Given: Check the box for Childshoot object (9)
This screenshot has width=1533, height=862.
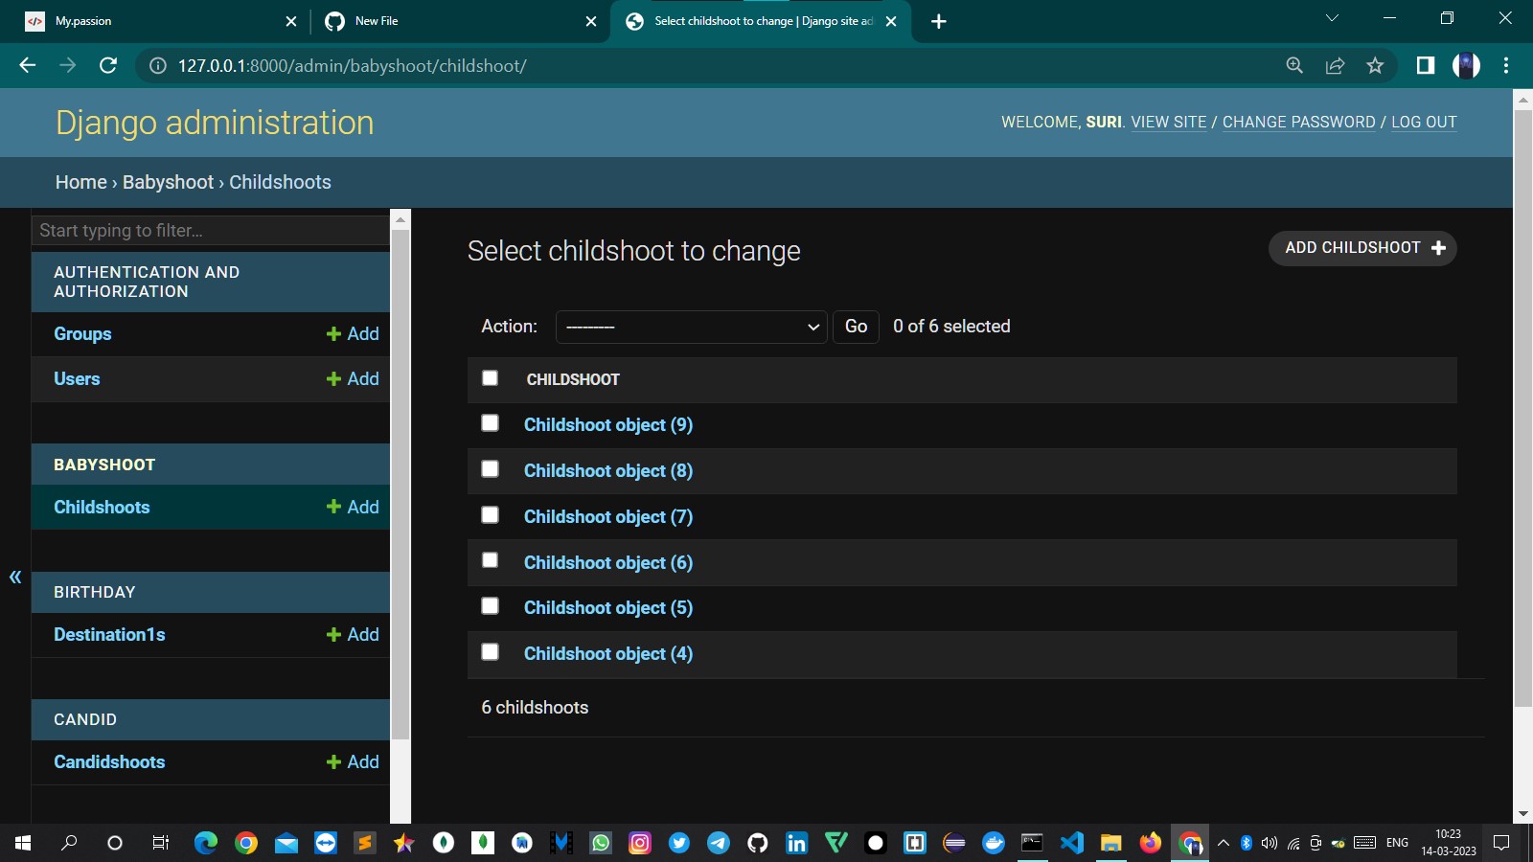Looking at the screenshot, I should [x=490, y=423].
